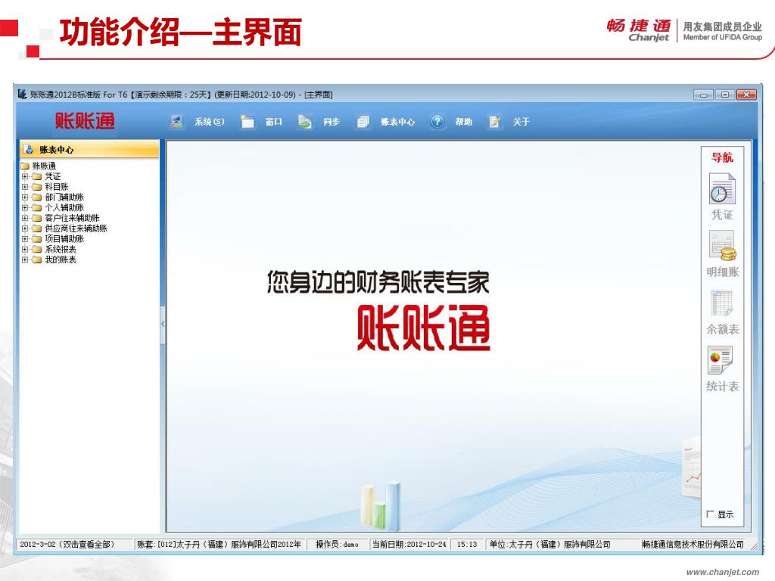This screenshot has height=581, width=775.
Task: Open the 关于 menu
Action: [x=521, y=122]
